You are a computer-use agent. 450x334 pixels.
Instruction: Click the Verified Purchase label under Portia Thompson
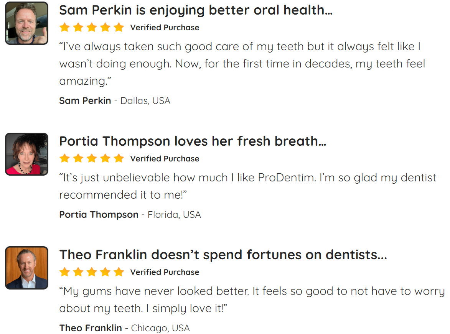[x=165, y=159]
